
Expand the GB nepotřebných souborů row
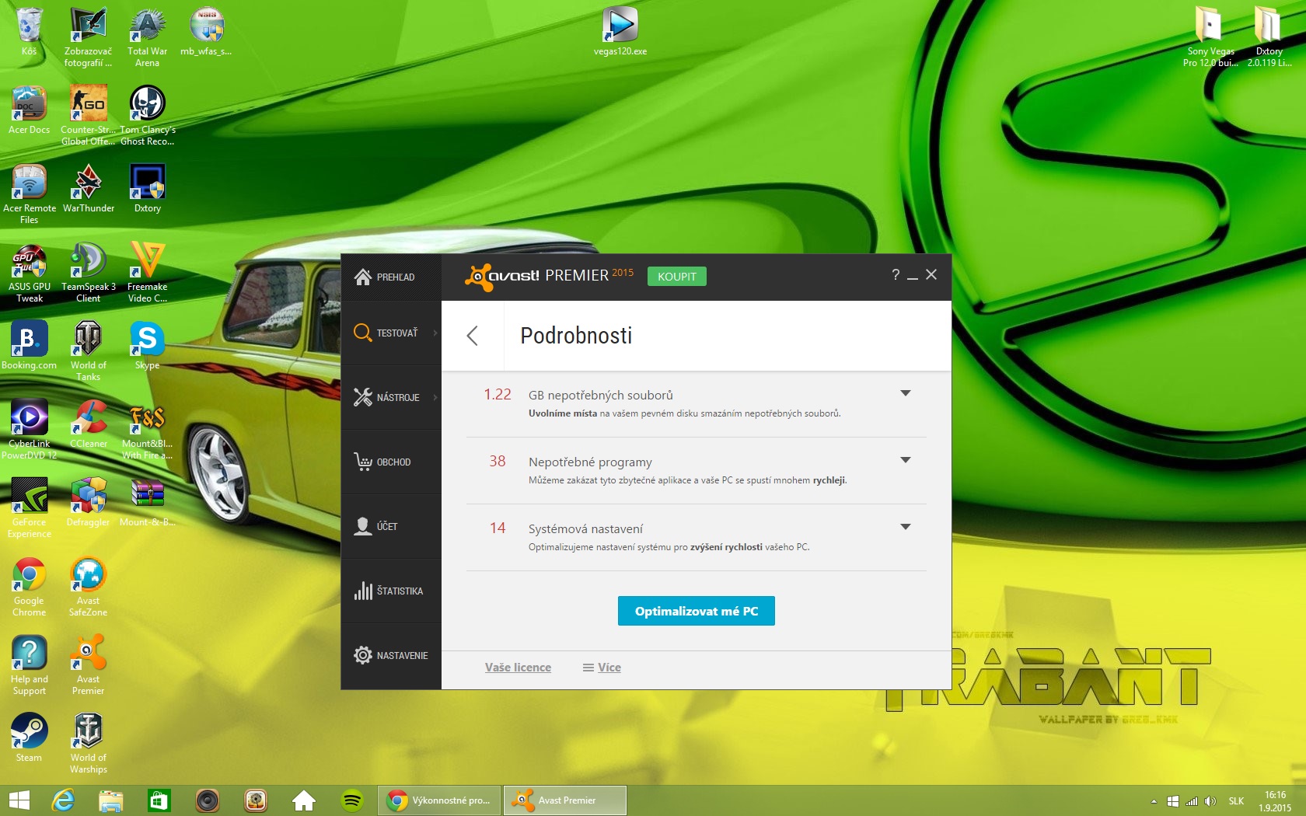905,393
